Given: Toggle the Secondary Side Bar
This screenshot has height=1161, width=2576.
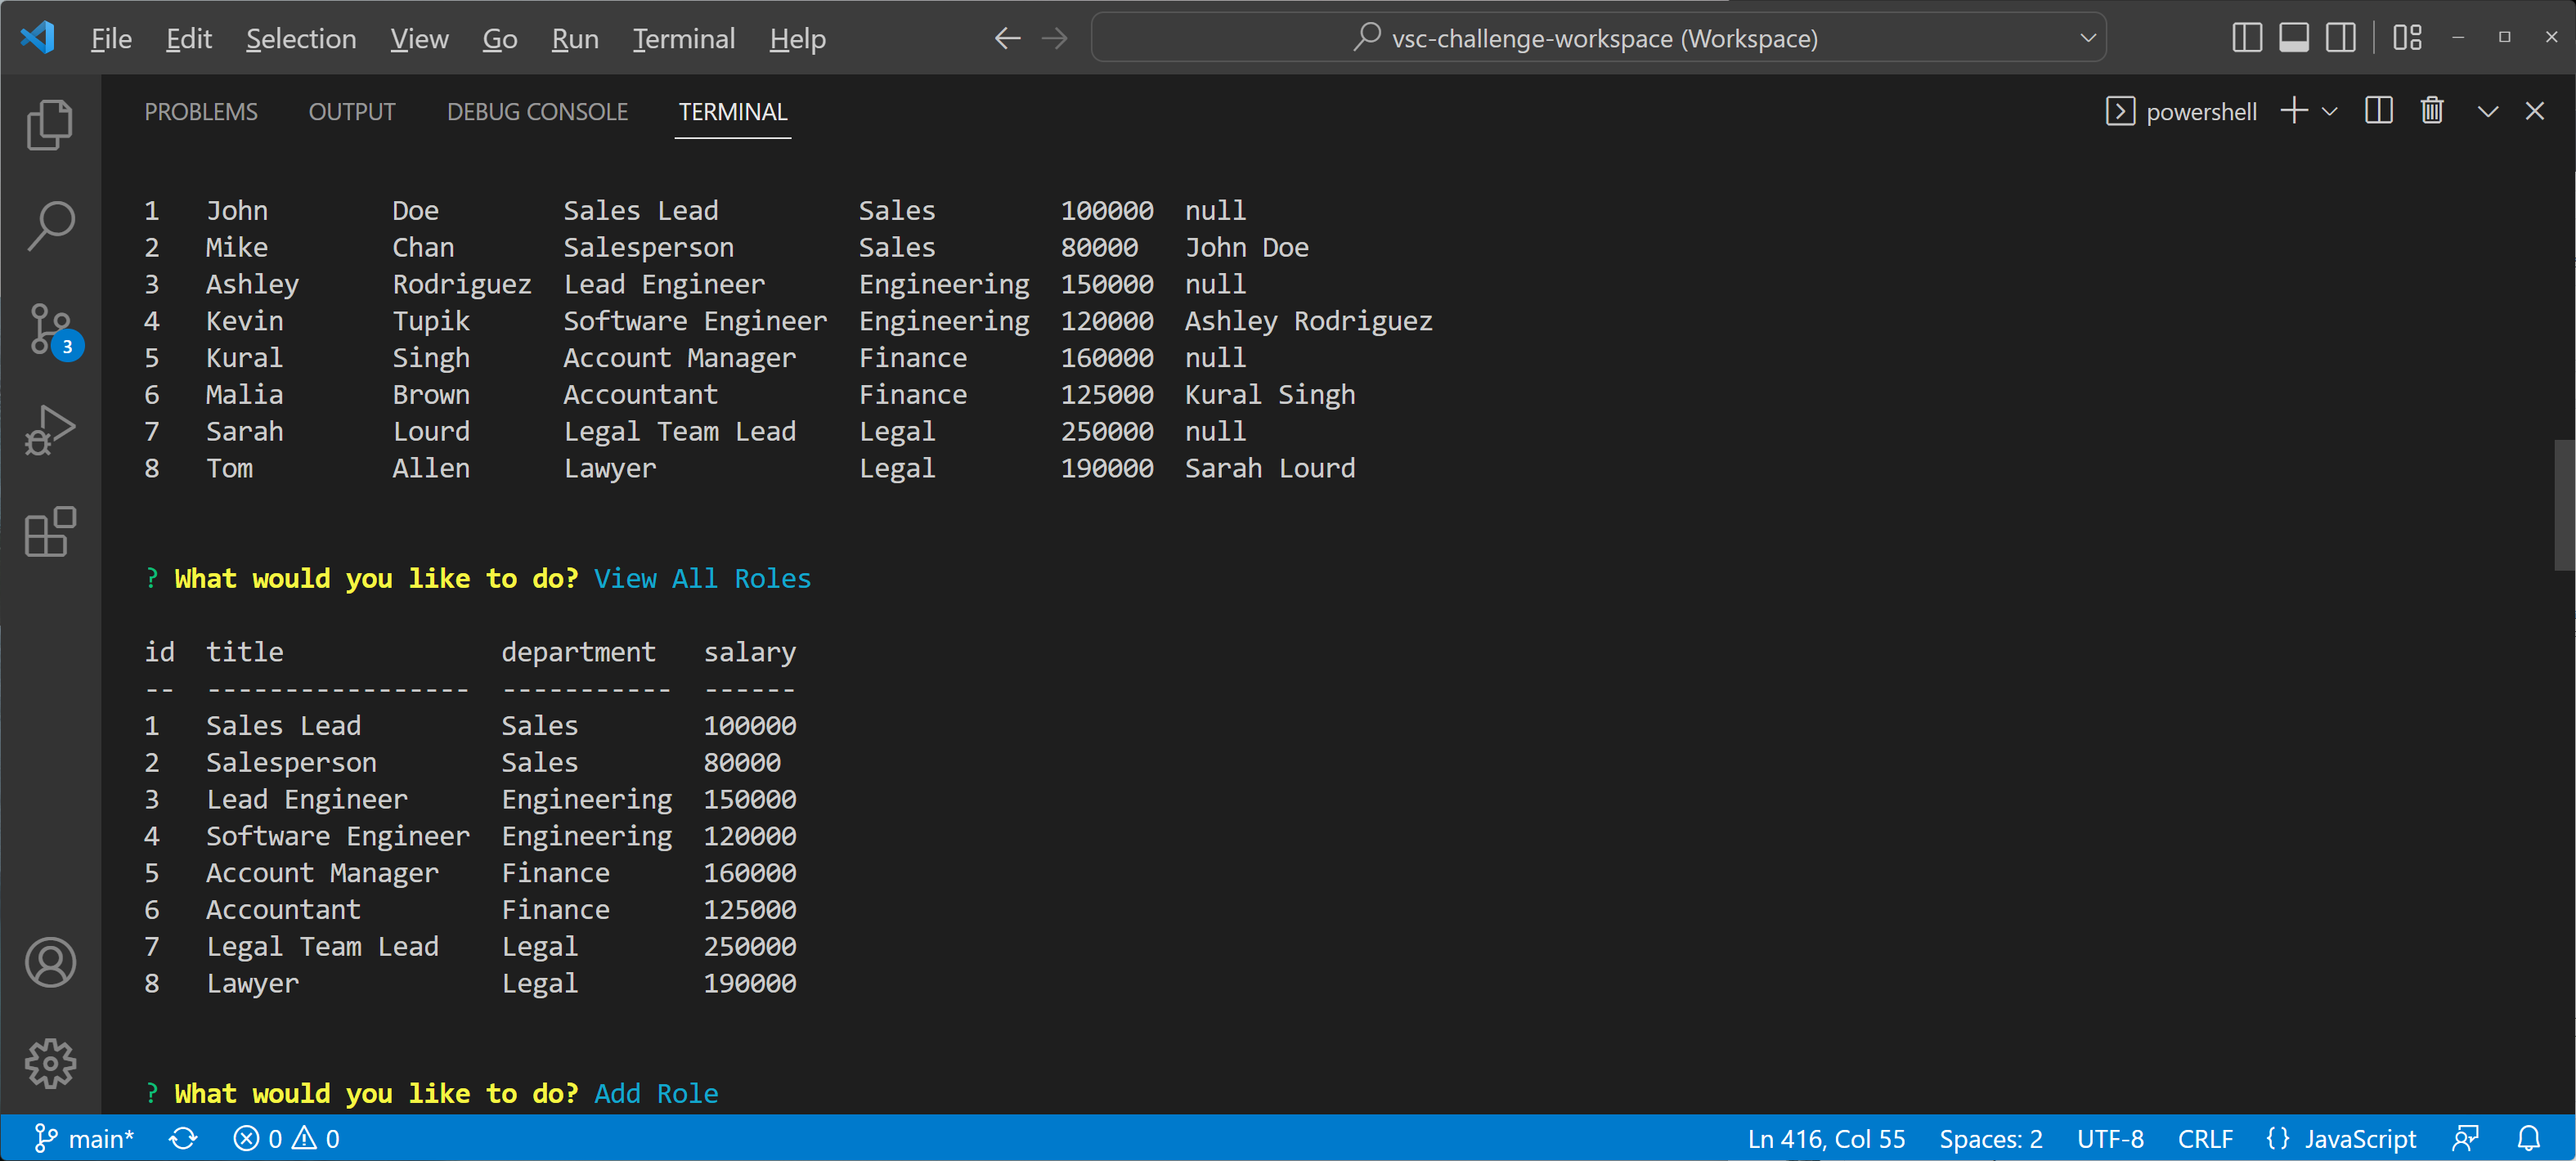Looking at the screenshot, I should pos(2341,37).
